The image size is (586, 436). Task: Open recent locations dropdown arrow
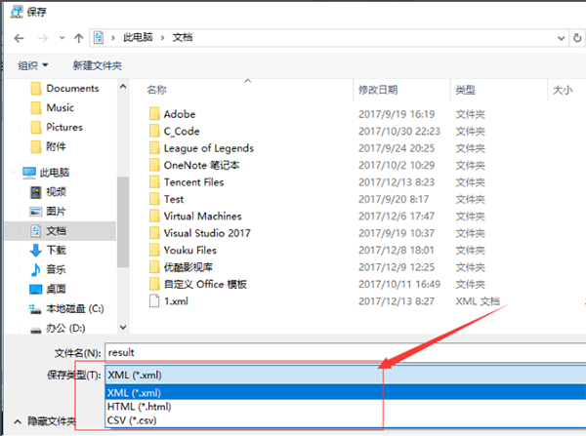point(62,38)
